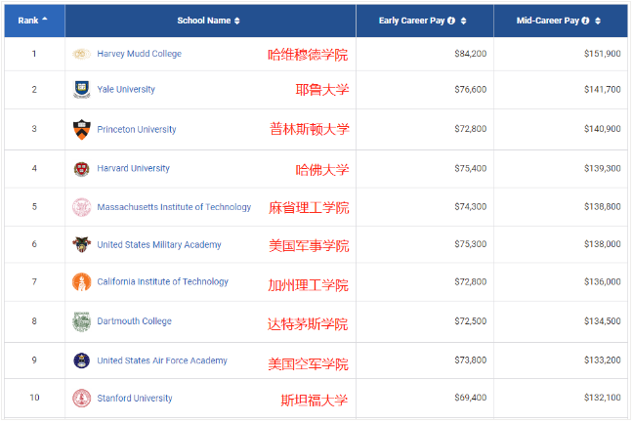This screenshot has width=633, height=423.
Task: Sort by Early Career Pay arrows
Action: (464, 21)
